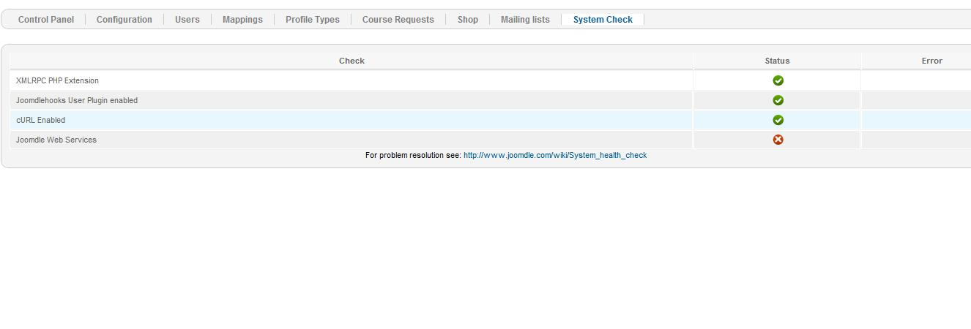Open the joomdle.com System_health_check wiki link
The height and width of the screenshot is (329, 971).
[555, 155]
